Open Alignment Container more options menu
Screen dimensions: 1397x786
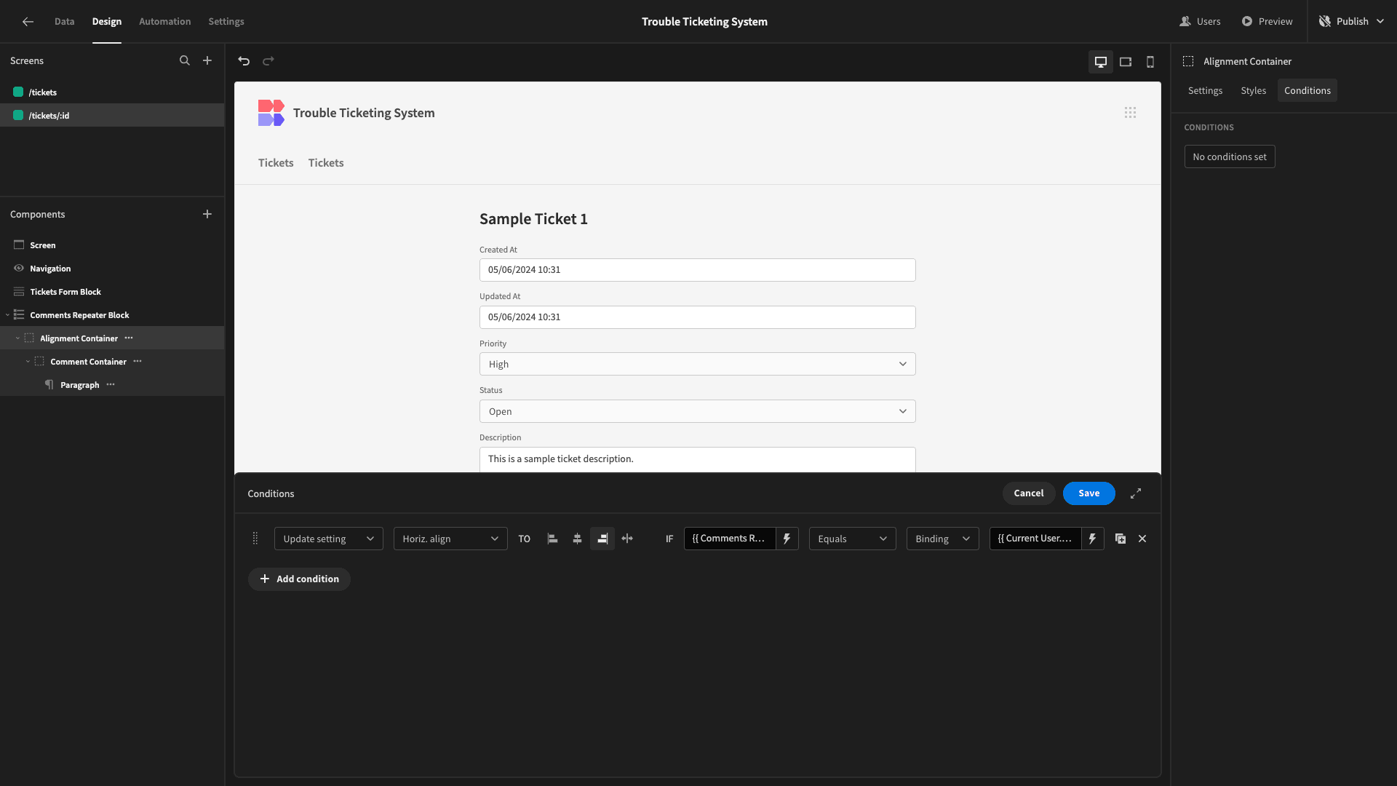tap(129, 338)
